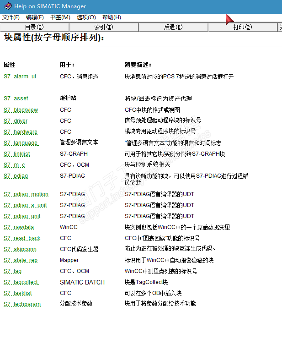Viewport: 282px width, 339px height.
Task: Click the heading 块属性(按字母顺序排列)
Action: [54, 38]
